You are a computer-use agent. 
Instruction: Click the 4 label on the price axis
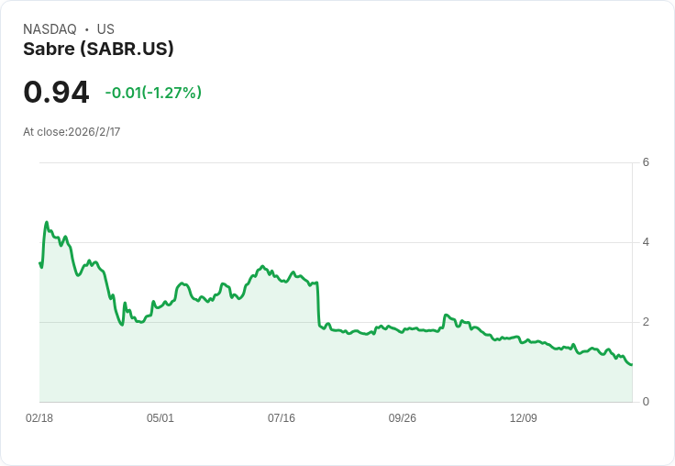[646, 242]
